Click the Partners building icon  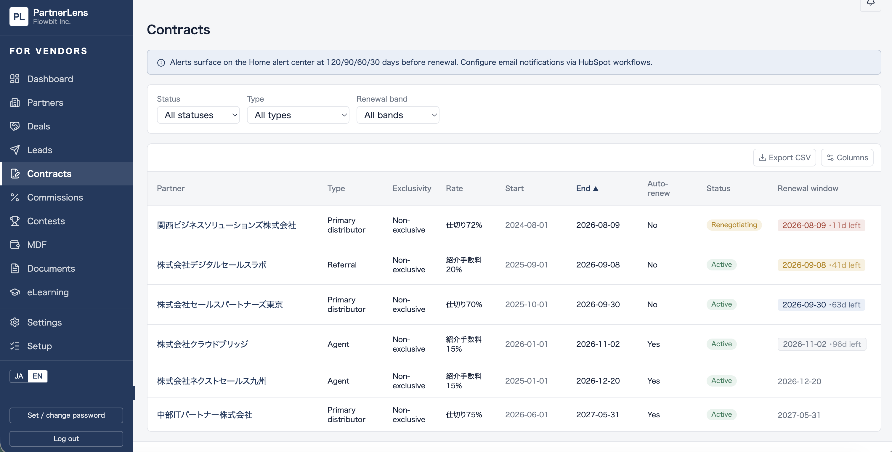pyautogui.click(x=15, y=102)
